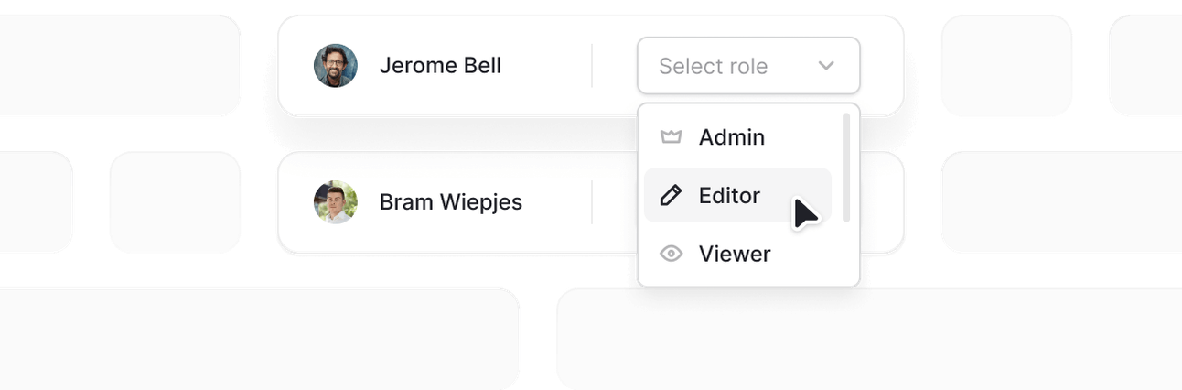The height and width of the screenshot is (390, 1182).
Task: Click the partially visible card at top right edge
Action: point(1145,65)
